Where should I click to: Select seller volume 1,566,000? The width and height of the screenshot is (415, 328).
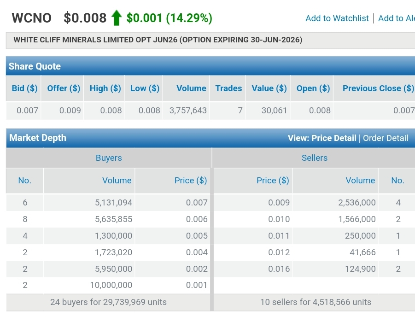point(357,219)
